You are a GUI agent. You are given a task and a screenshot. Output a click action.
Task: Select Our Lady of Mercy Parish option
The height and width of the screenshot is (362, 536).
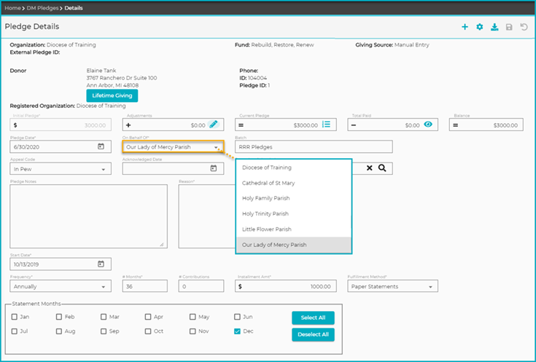pyautogui.click(x=294, y=245)
